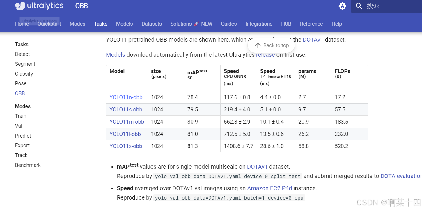Click the Tasks sidebar heading
The image size is (422, 210).
[22, 45]
